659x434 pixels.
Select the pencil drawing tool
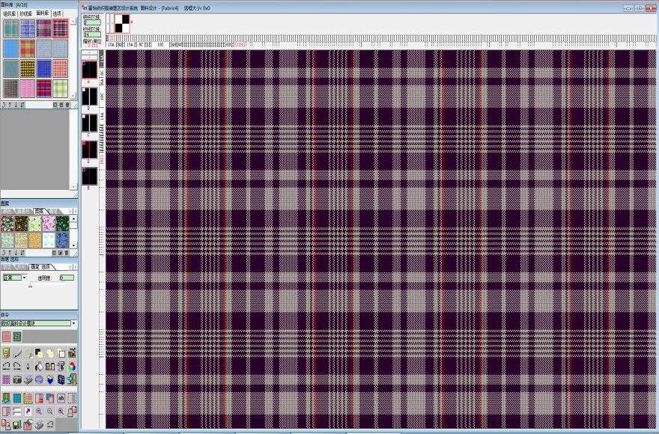[16, 352]
